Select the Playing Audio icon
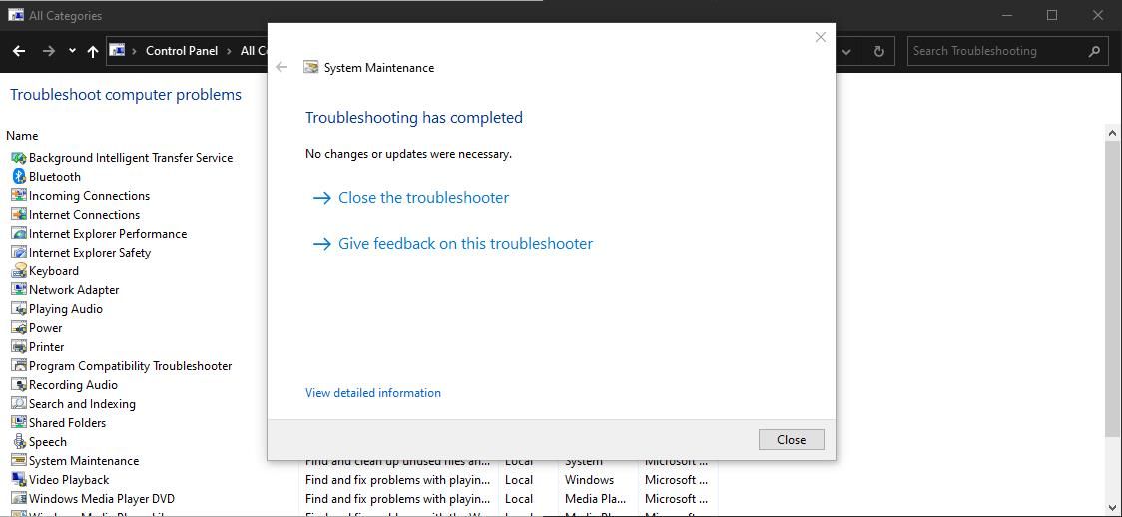The height and width of the screenshot is (517, 1122). point(19,309)
